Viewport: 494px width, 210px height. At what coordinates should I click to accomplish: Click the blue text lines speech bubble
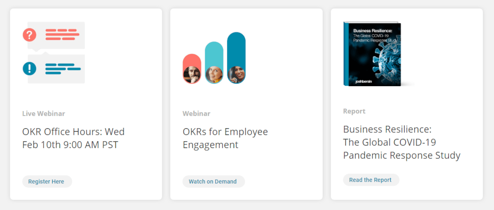56,68
